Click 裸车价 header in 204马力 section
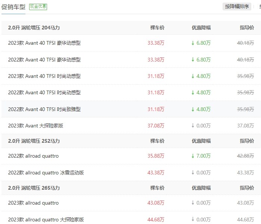The image size is (261, 224). pyautogui.click(x=157, y=28)
